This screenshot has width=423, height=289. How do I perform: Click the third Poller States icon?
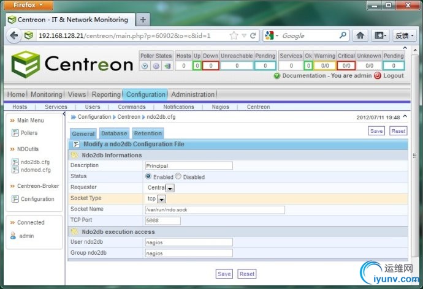[167, 66]
